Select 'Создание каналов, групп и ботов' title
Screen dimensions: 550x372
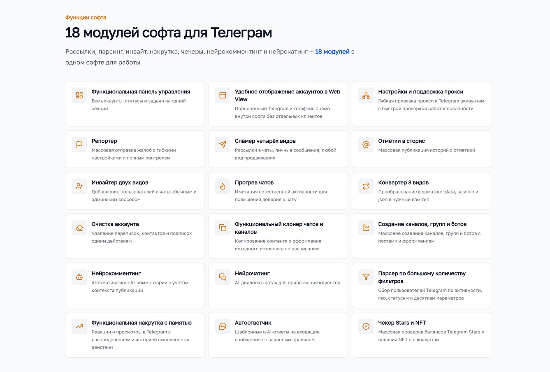click(x=422, y=224)
